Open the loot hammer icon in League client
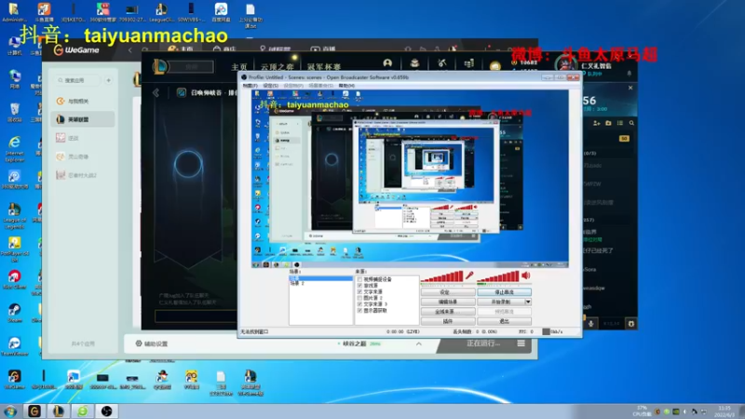 coord(441,63)
